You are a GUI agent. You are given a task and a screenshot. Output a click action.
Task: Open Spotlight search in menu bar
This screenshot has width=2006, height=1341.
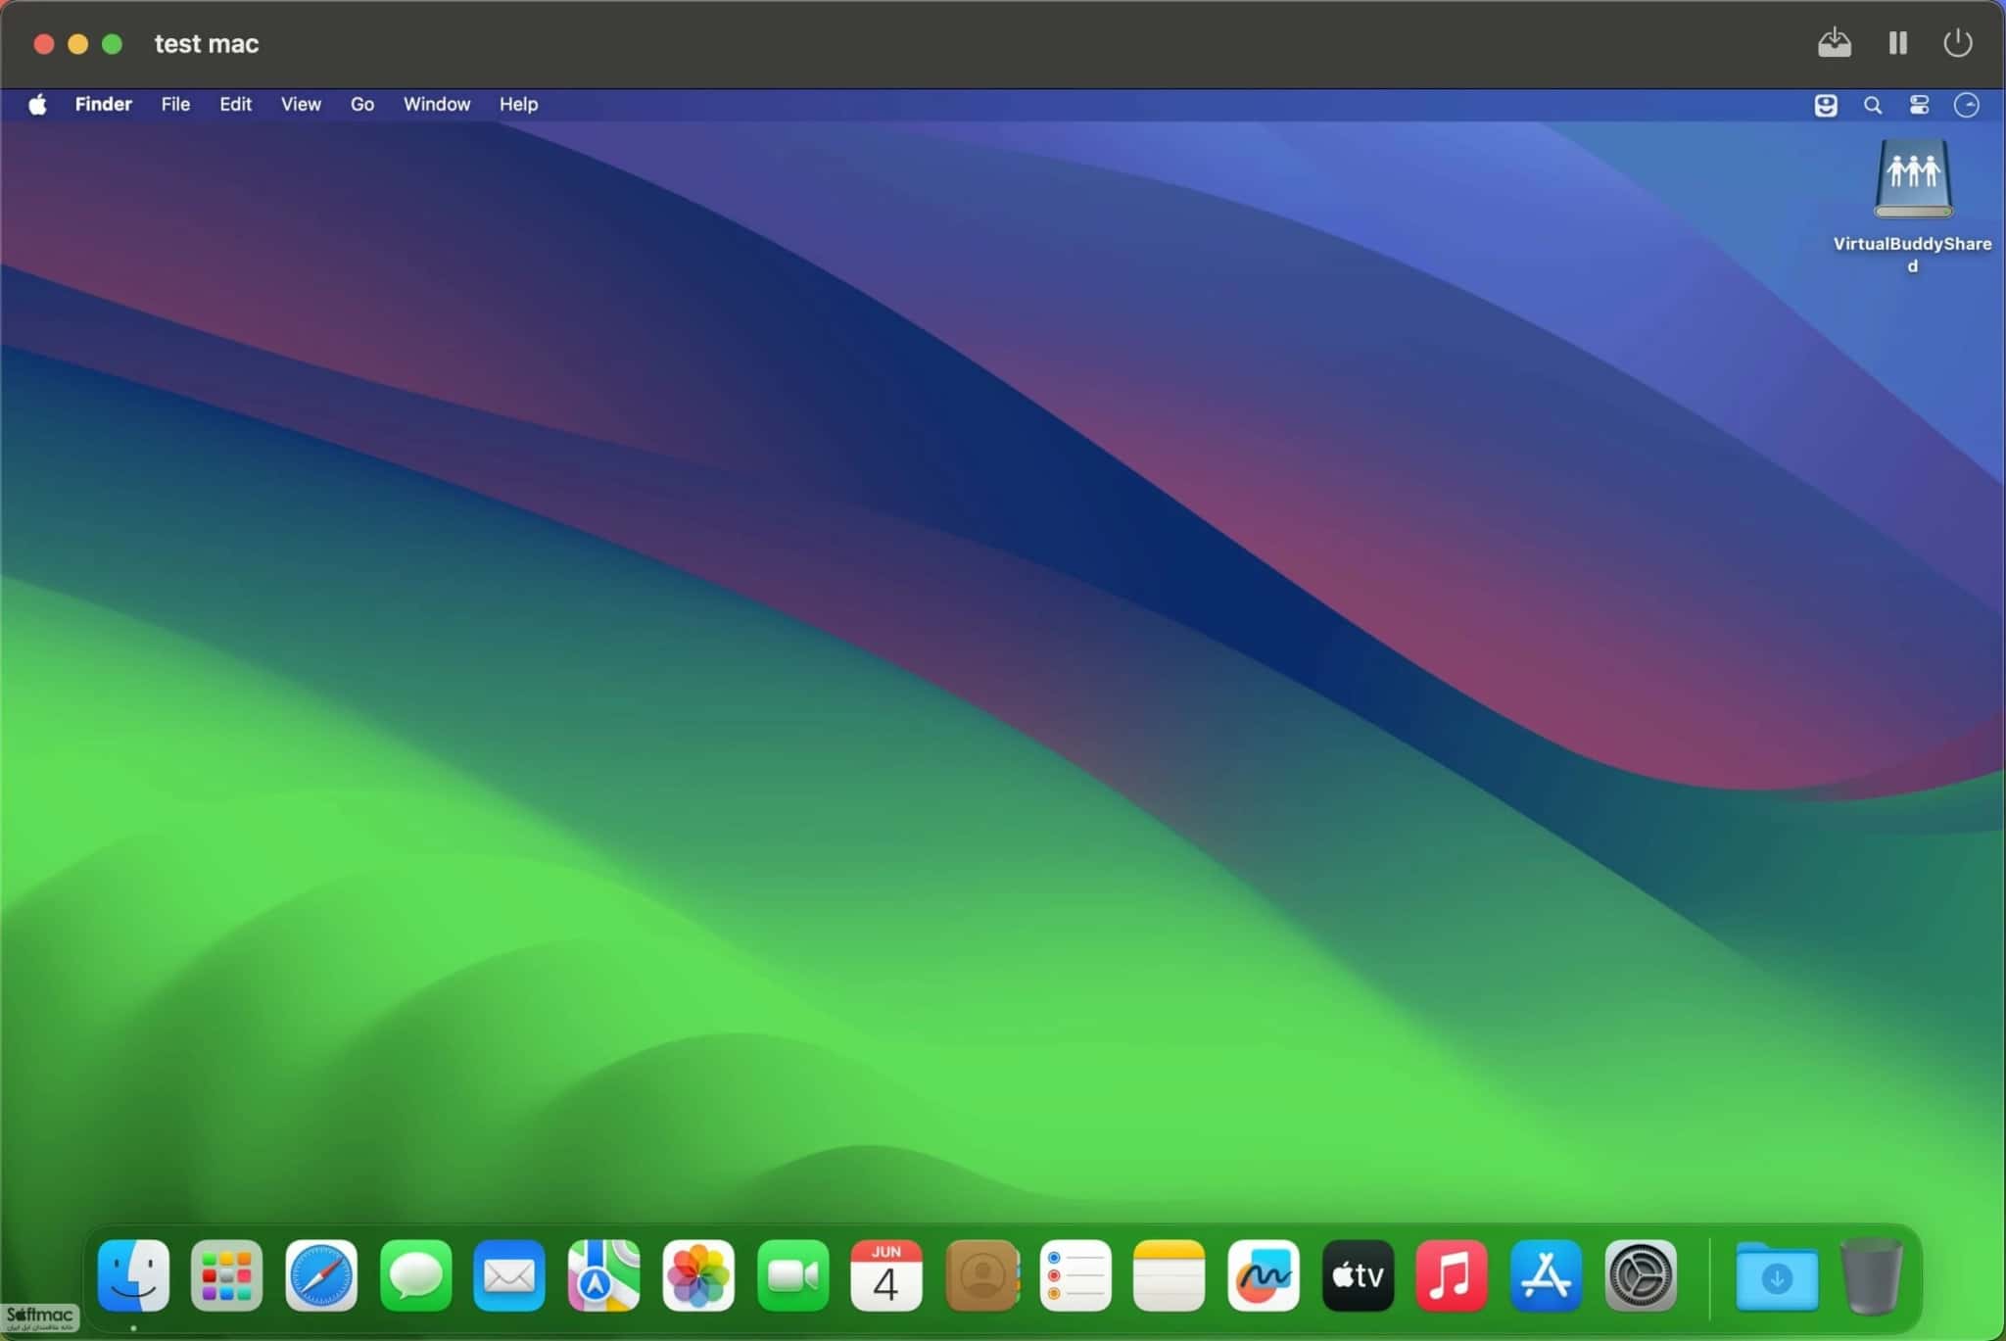click(1872, 105)
